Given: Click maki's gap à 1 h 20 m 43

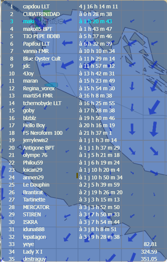Looking at the screenshot, I should click(x=96, y=21).
